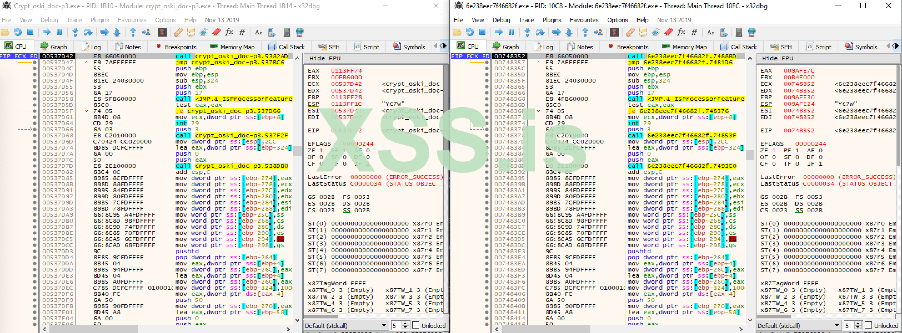Toggle Hide FPU in 6e238eec7f46682f registers pane

coord(777,58)
